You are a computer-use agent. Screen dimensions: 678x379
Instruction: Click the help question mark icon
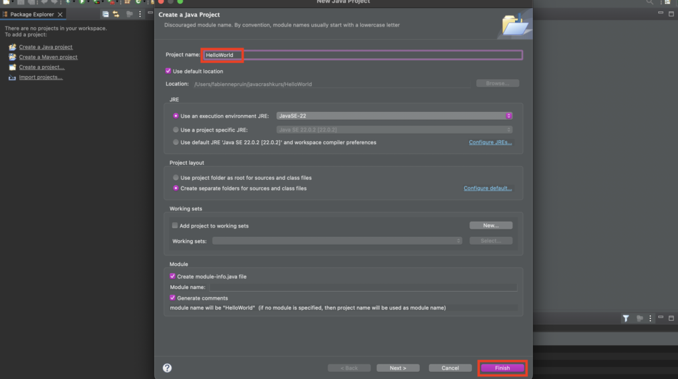167,368
